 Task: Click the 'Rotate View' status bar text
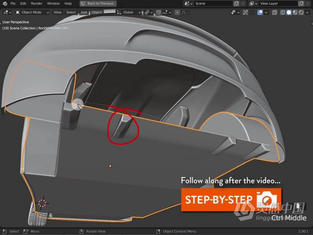(96, 231)
